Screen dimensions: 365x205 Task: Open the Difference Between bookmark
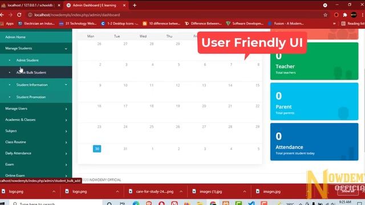(x=203, y=23)
